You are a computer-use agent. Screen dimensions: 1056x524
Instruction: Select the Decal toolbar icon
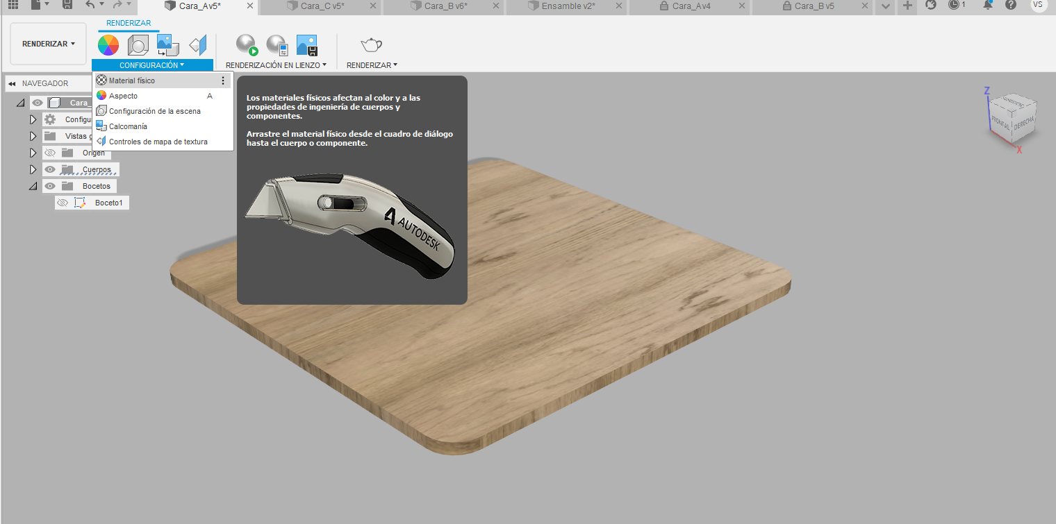pyautogui.click(x=168, y=45)
